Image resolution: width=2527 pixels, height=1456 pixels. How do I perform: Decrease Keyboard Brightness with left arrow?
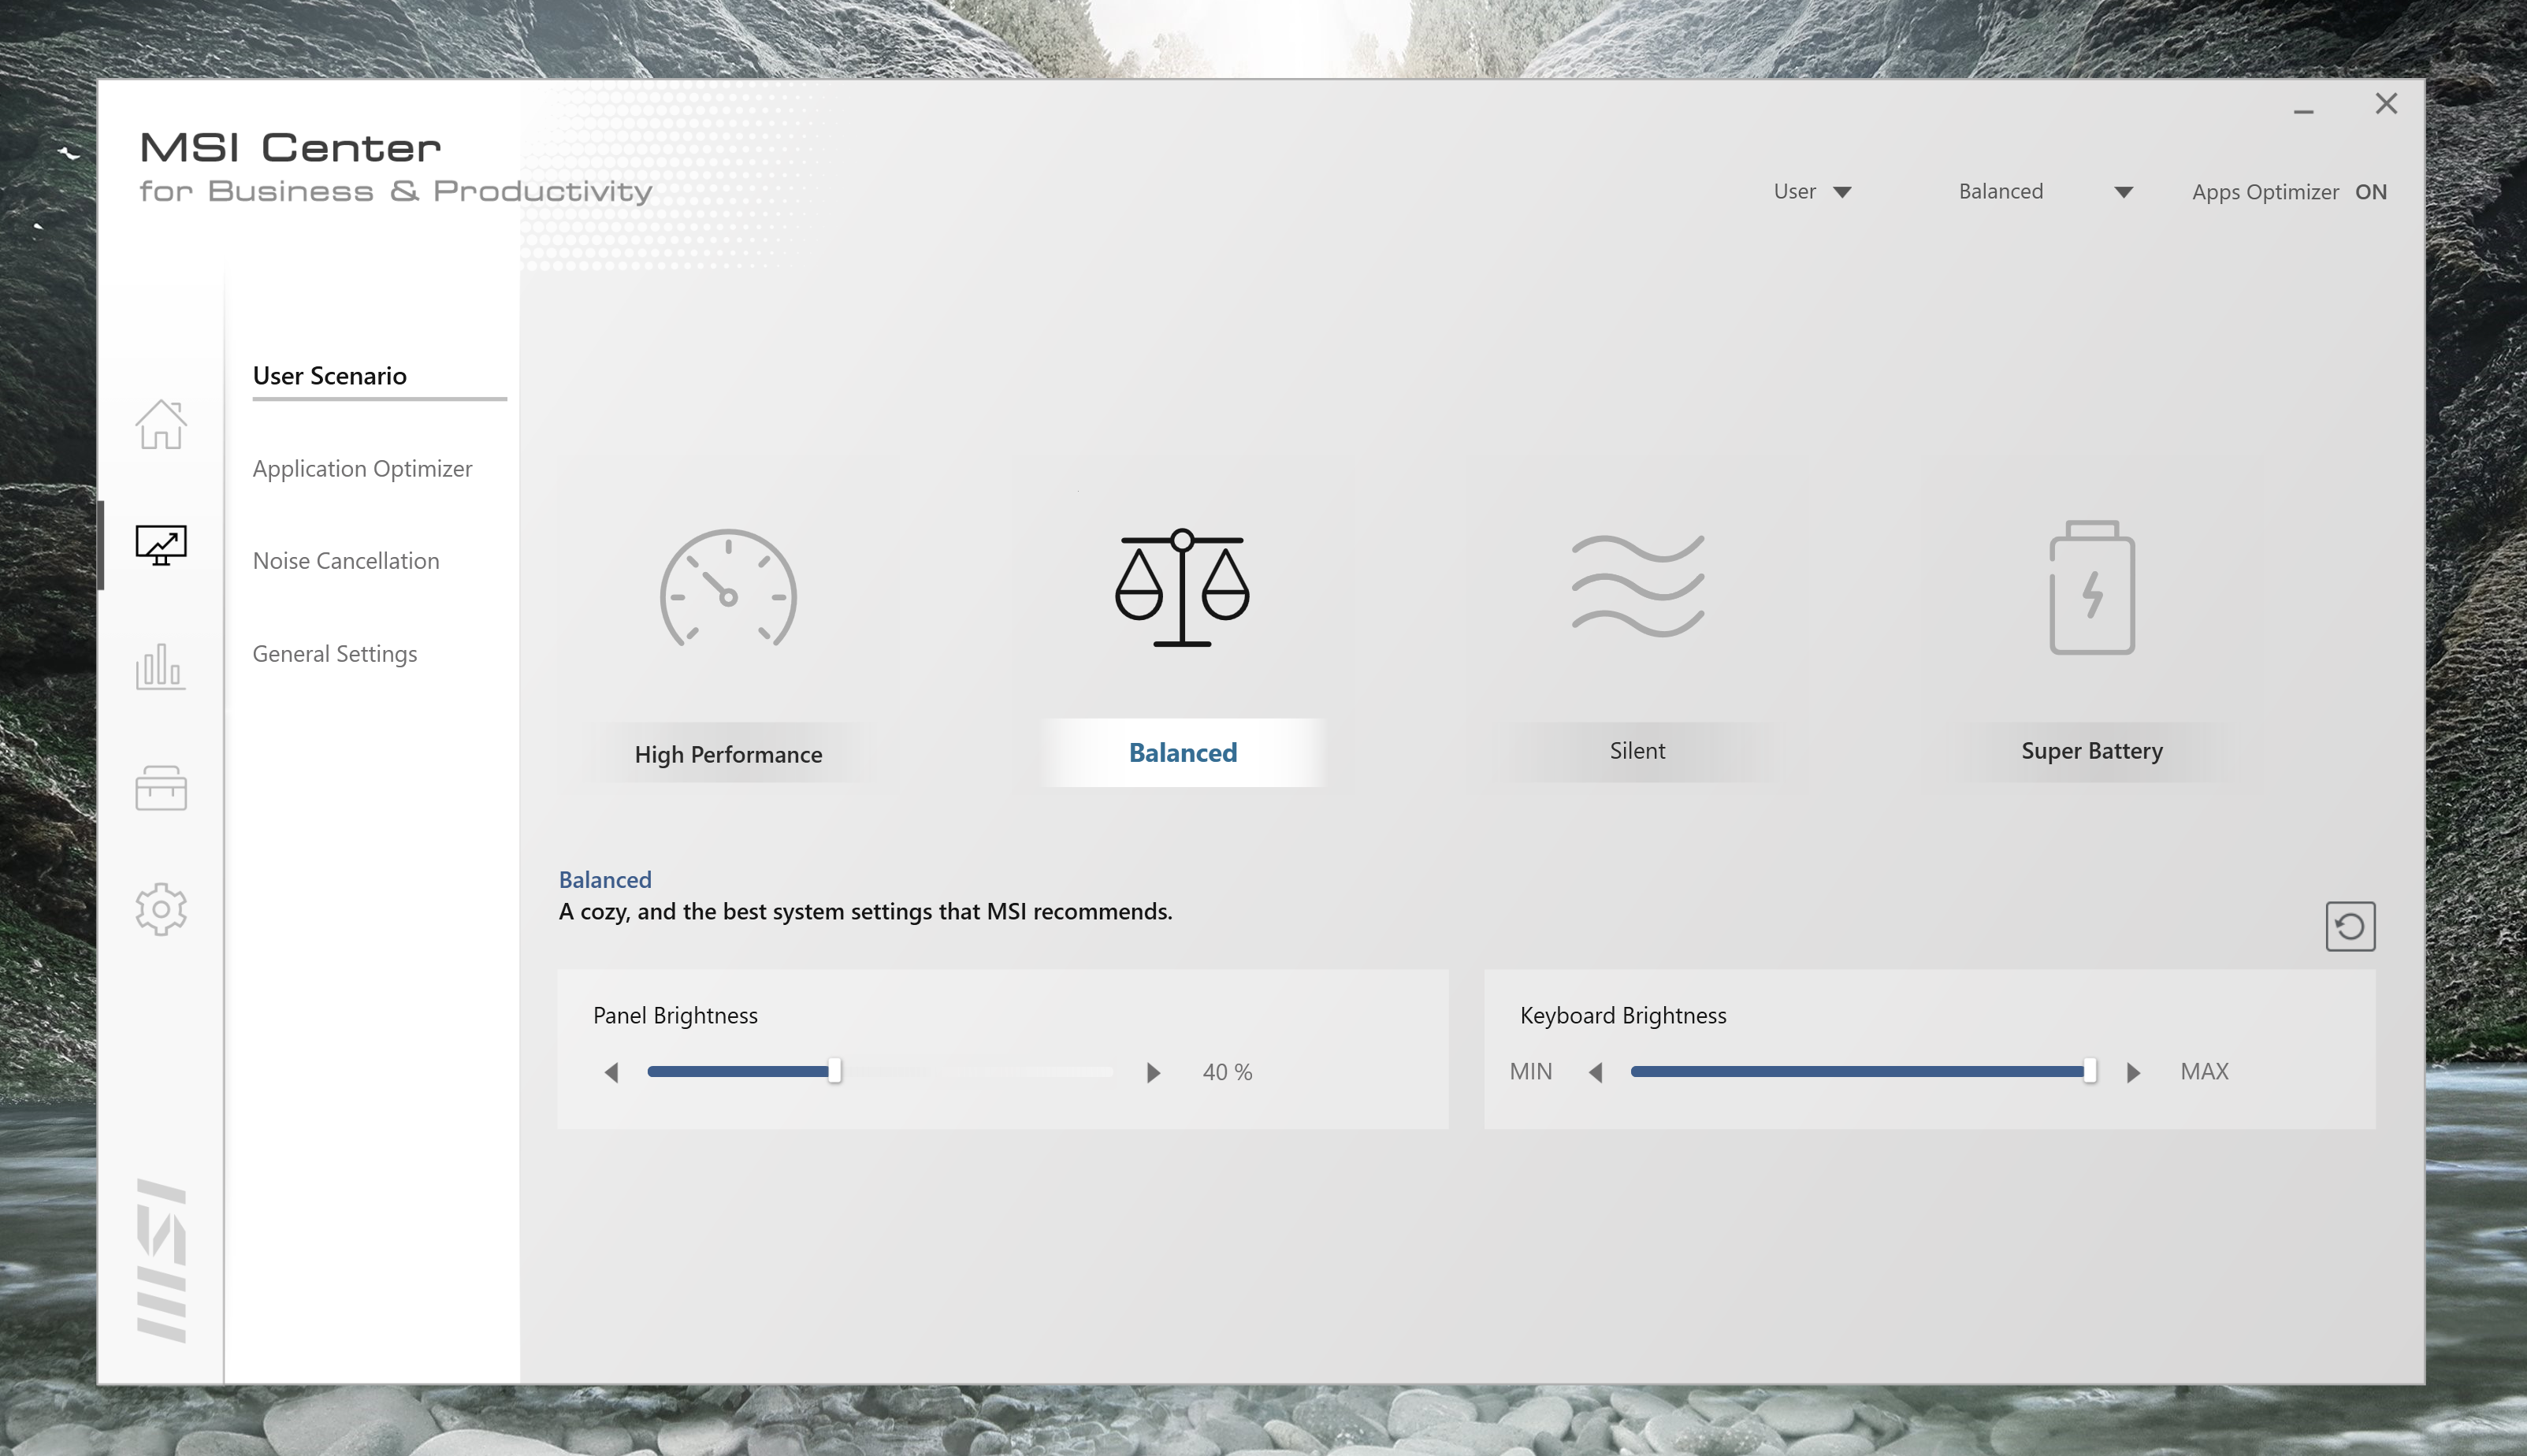1596,1072
